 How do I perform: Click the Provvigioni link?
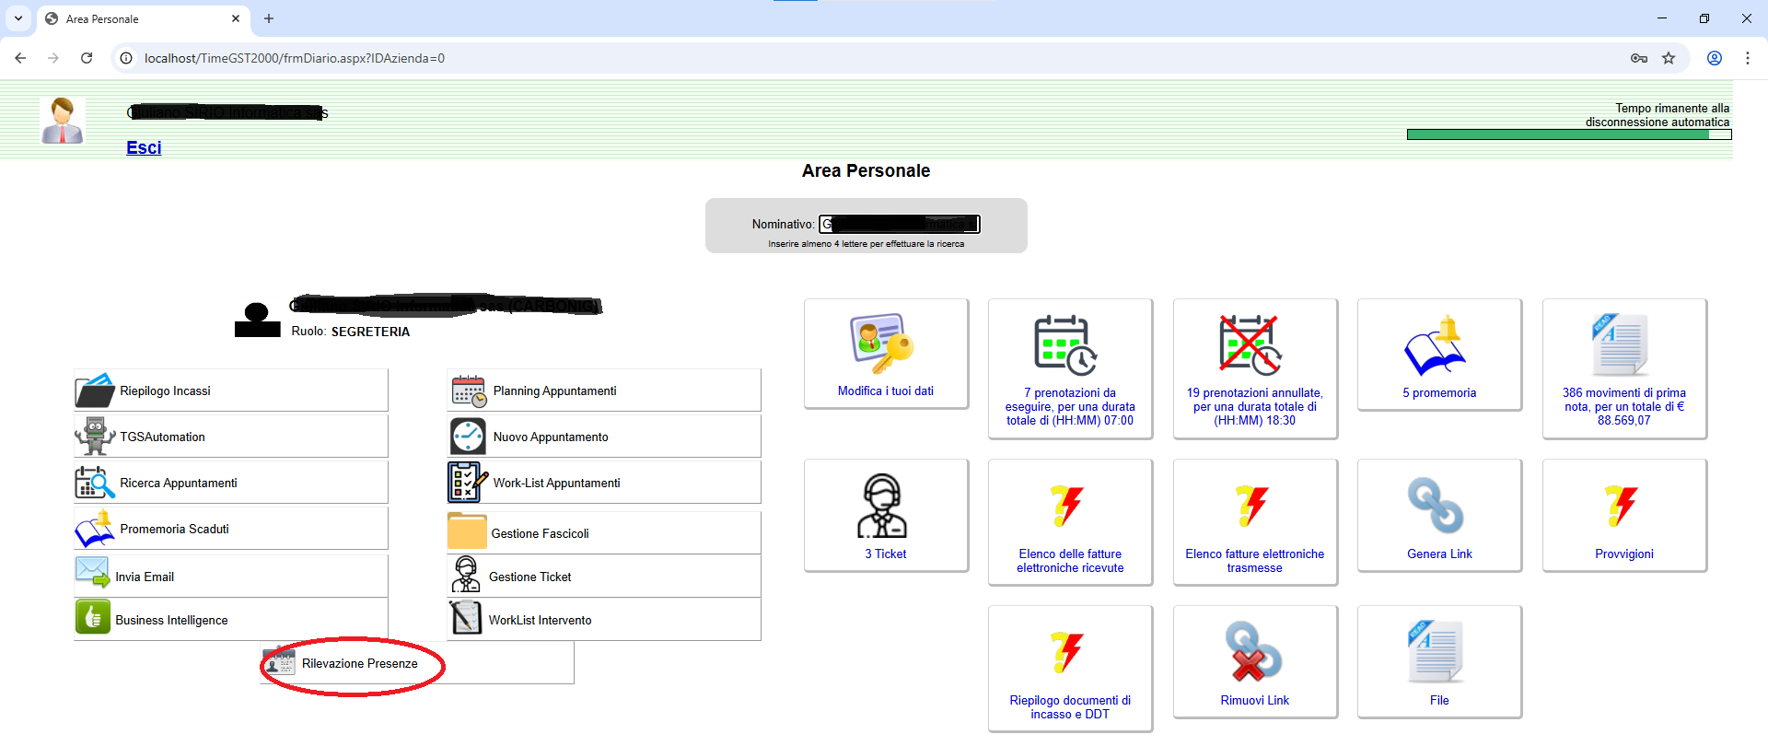point(1623,554)
